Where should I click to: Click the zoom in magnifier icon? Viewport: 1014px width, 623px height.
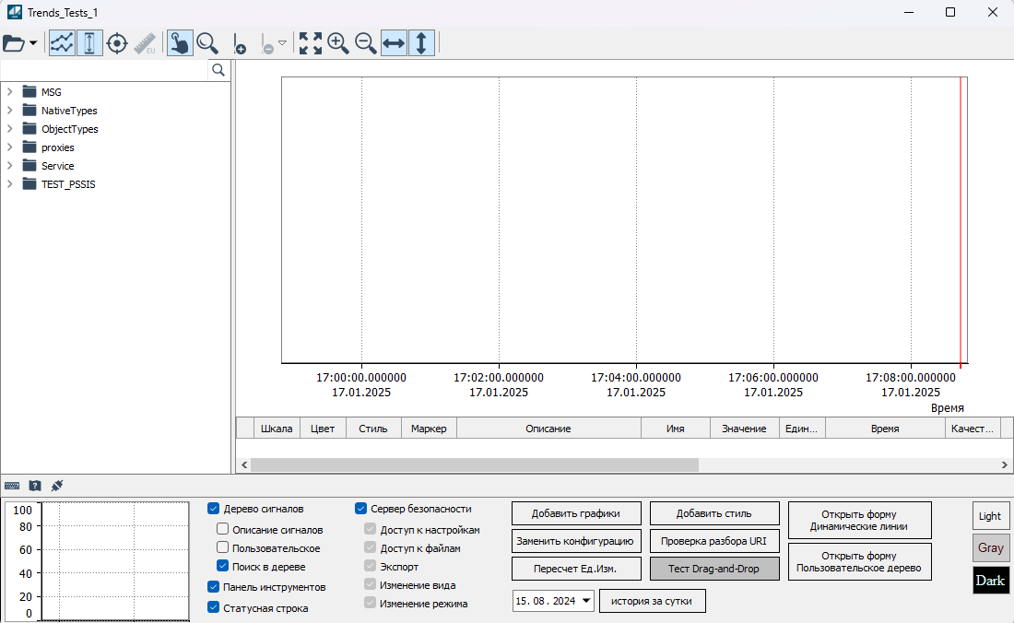pyautogui.click(x=338, y=43)
